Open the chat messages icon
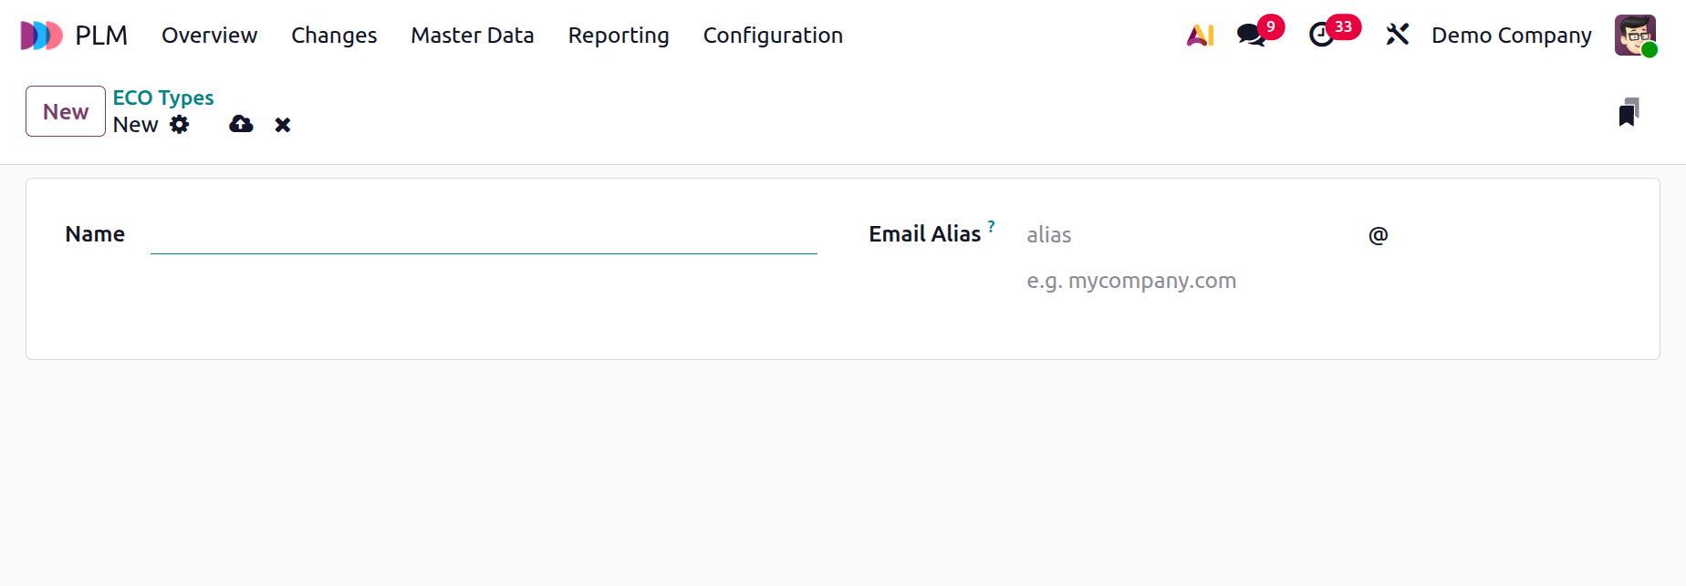The width and height of the screenshot is (1686, 586). pos(1251,36)
